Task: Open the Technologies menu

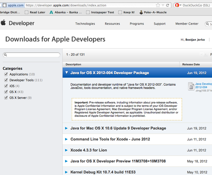Action: (85, 24)
